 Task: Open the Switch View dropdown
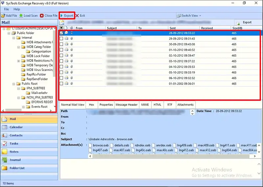point(189,15)
